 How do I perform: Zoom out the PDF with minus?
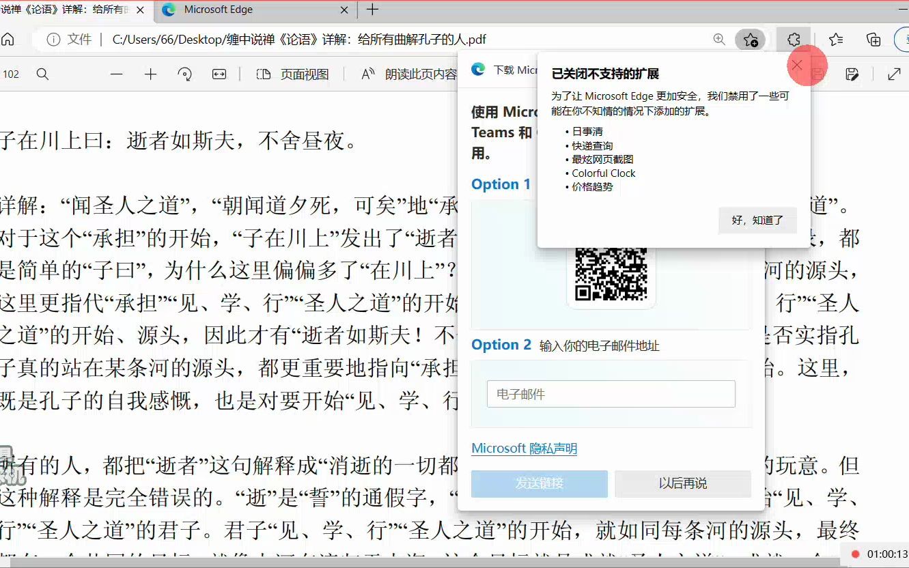coord(116,74)
